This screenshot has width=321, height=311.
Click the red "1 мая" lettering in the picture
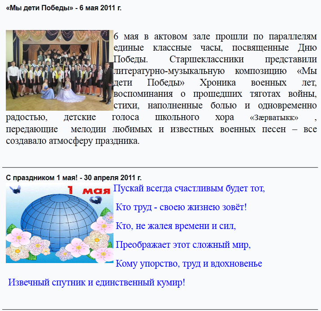[89, 190]
